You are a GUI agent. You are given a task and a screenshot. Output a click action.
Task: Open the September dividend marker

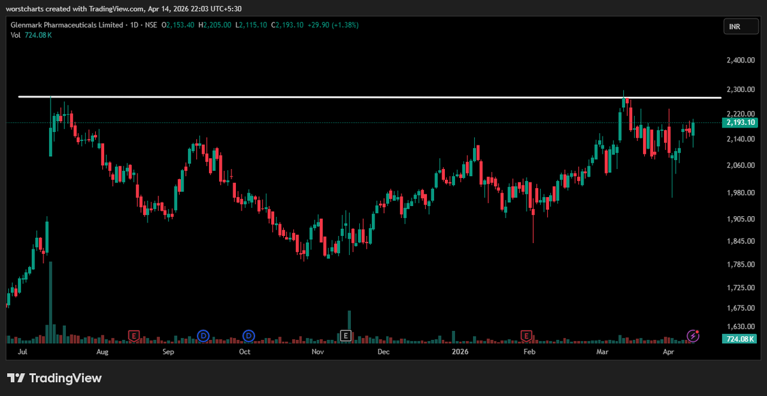(x=203, y=335)
